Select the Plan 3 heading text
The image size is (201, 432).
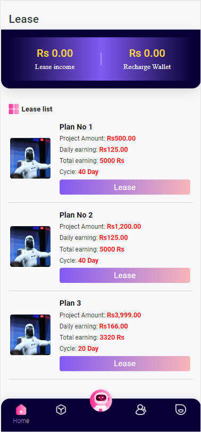click(70, 303)
